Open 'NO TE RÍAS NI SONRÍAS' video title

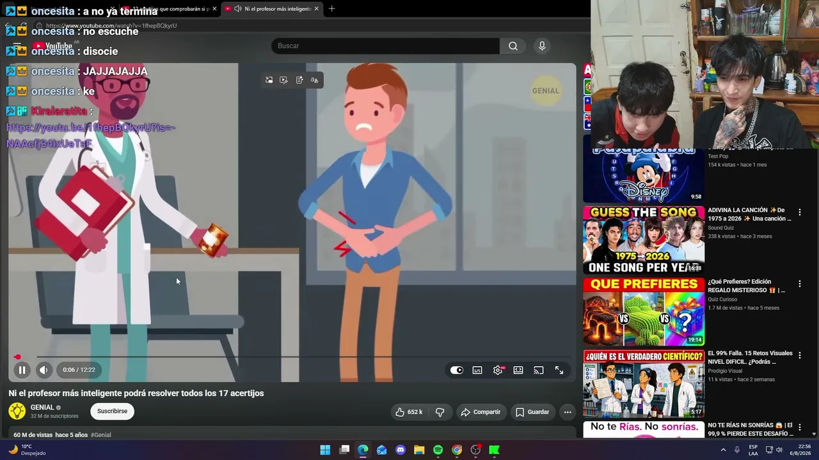(x=750, y=429)
